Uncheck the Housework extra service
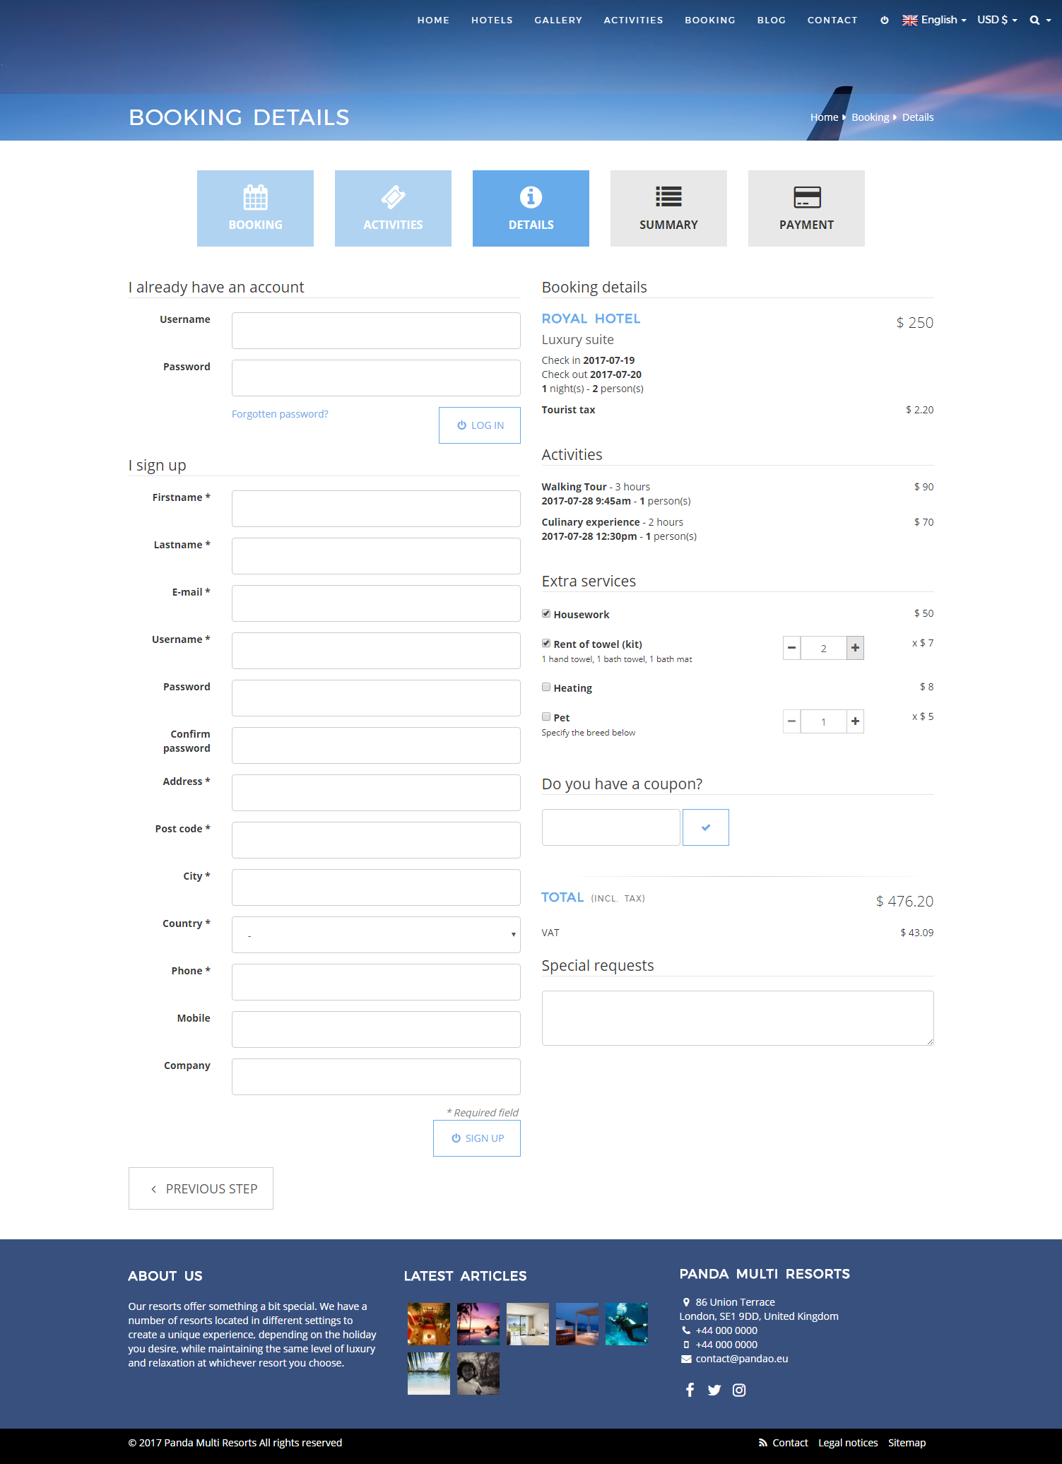The height and width of the screenshot is (1464, 1062). point(546,613)
